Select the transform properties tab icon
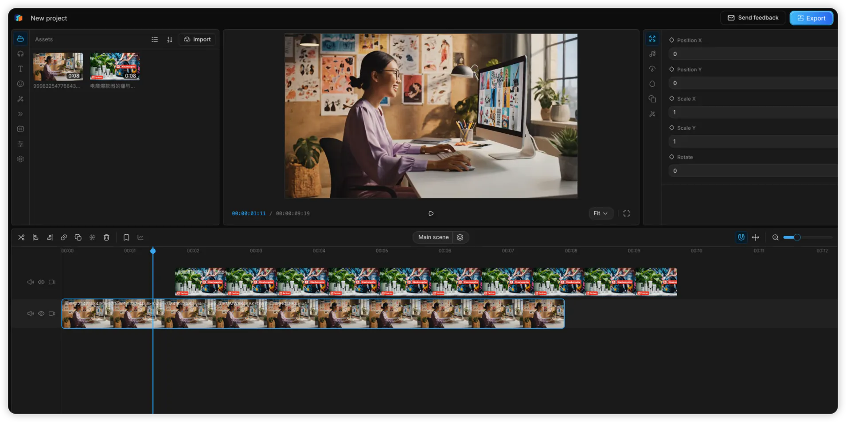Screen dimensions: 846x422 tap(652, 39)
